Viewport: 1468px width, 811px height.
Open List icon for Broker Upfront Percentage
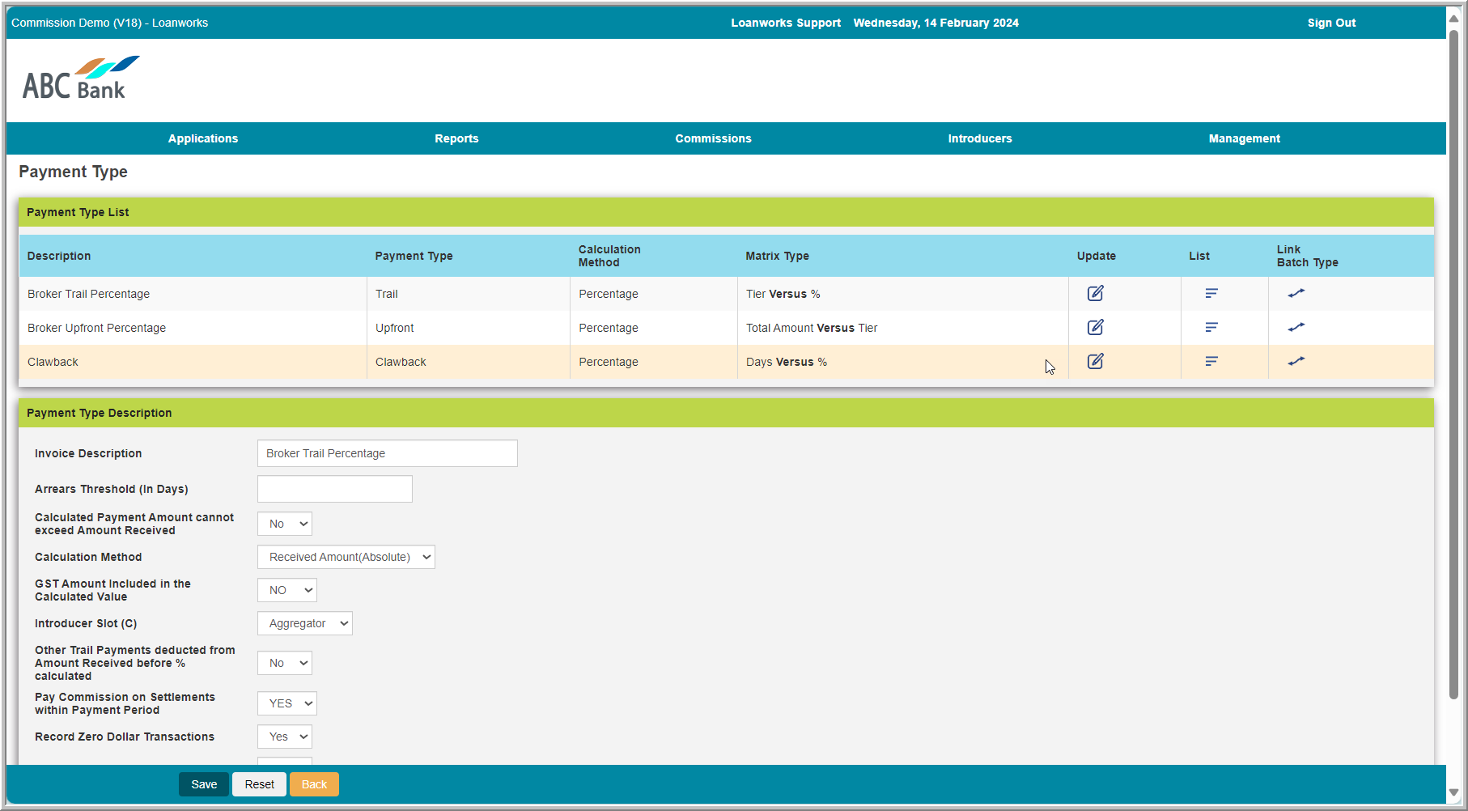click(1211, 328)
